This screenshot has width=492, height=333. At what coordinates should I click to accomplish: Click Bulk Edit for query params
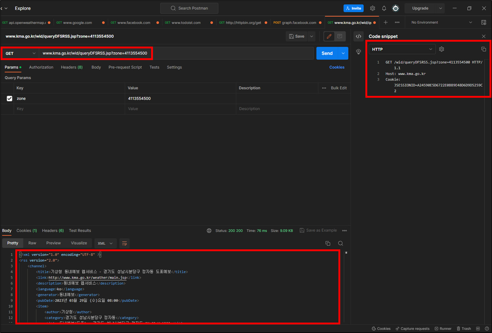tap(339, 88)
